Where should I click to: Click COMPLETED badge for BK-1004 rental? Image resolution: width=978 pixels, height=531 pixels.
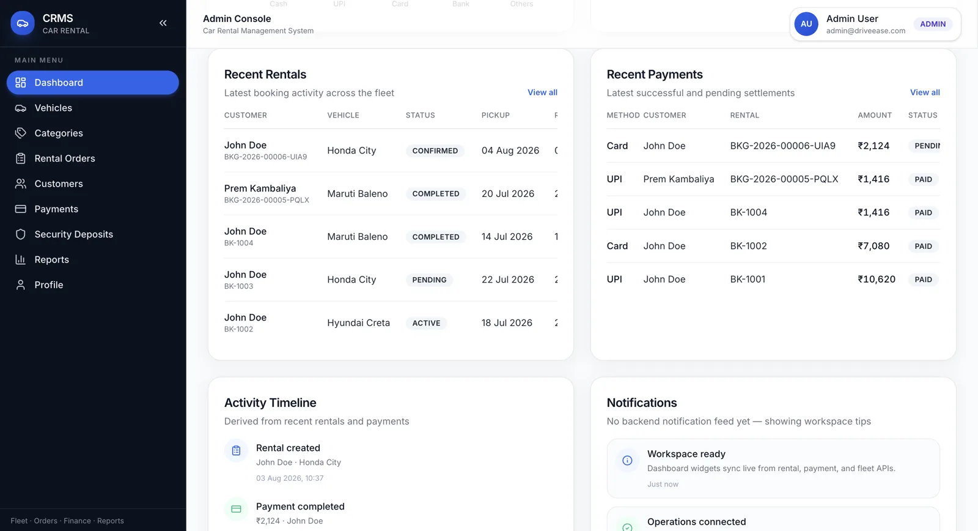click(x=436, y=237)
